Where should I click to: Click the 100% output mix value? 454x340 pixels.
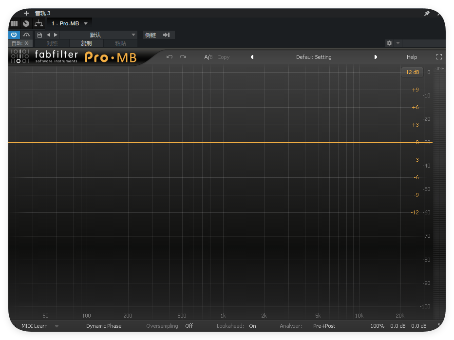pos(377,326)
